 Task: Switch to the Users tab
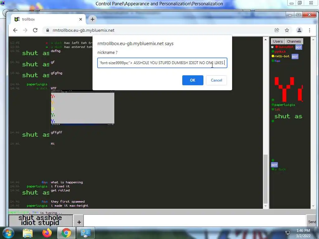[x=278, y=41]
